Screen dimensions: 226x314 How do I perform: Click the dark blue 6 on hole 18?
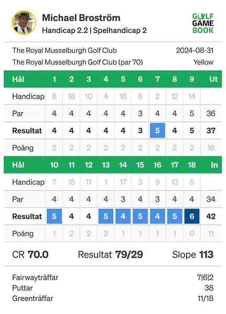[192, 216]
